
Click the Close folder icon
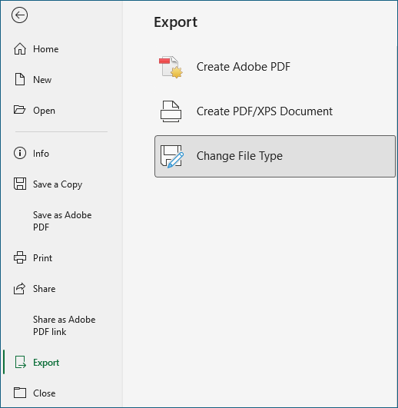(x=20, y=393)
